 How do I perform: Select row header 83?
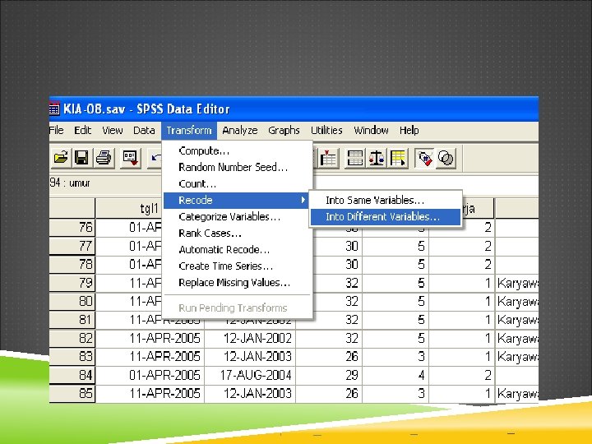(72, 356)
